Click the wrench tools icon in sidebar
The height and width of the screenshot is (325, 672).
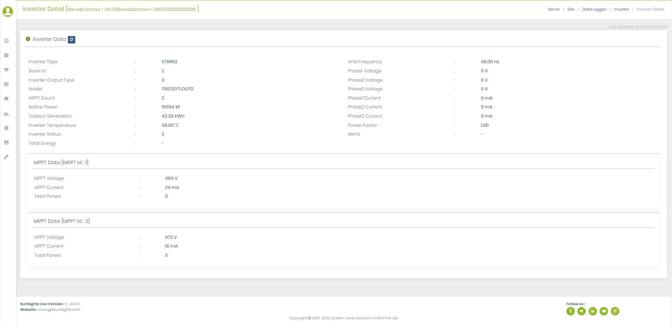pyautogui.click(x=6, y=157)
